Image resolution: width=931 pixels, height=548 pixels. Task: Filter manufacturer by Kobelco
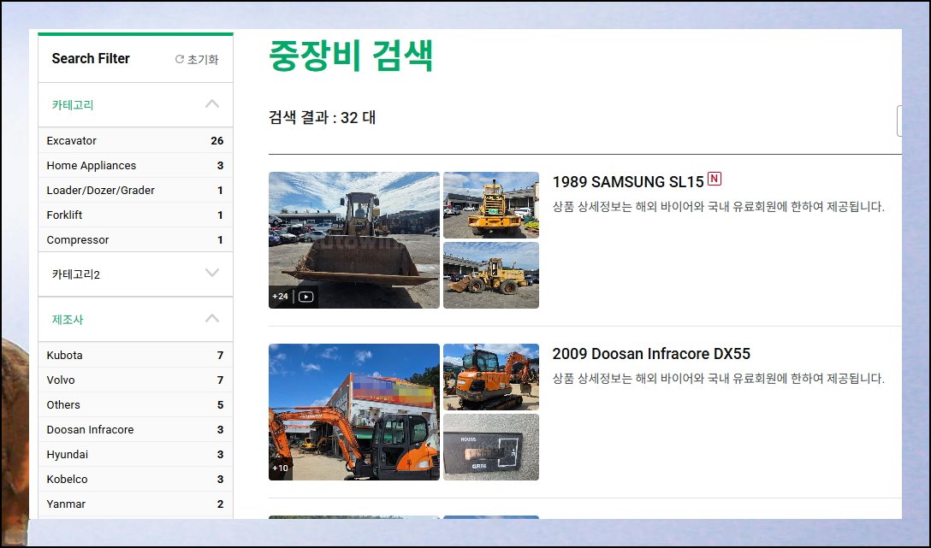pyautogui.click(x=135, y=480)
